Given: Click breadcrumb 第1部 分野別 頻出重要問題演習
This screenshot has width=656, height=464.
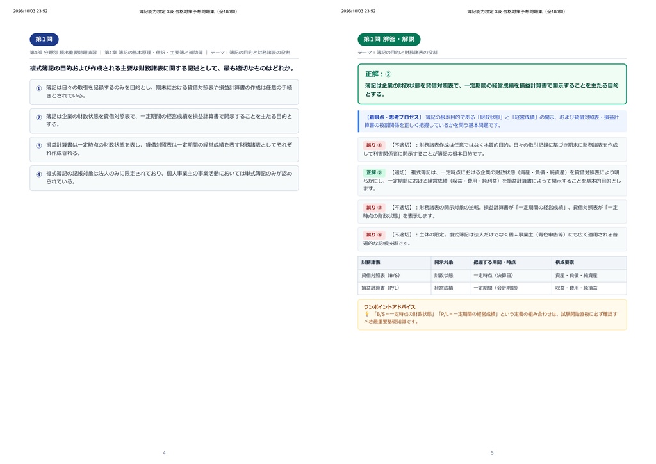Looking at the screenshot, I should click(63, 53).
